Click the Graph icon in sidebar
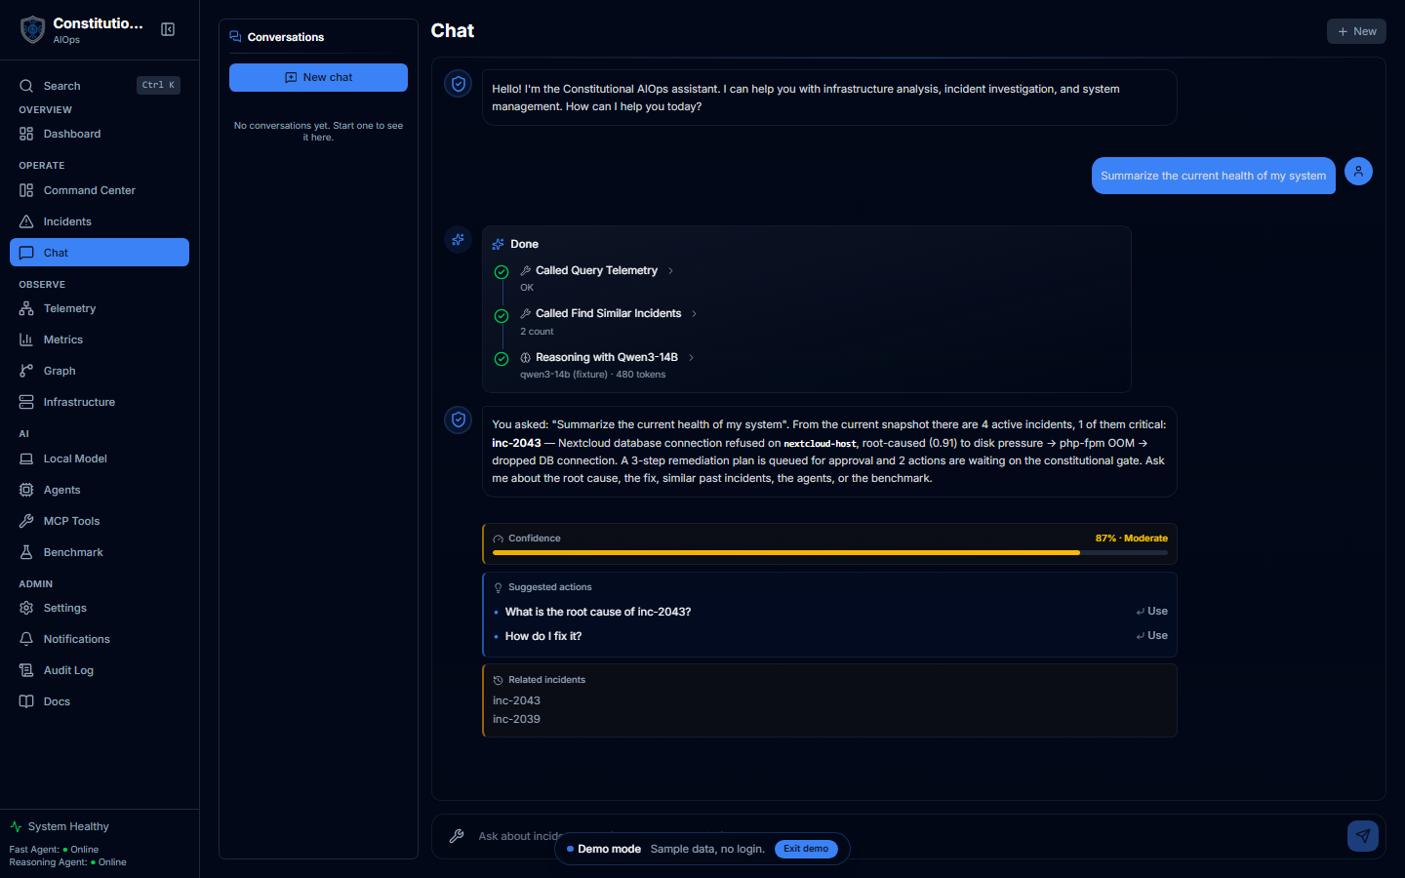Viewport: 1405px width, 878px height. point(26,371)
